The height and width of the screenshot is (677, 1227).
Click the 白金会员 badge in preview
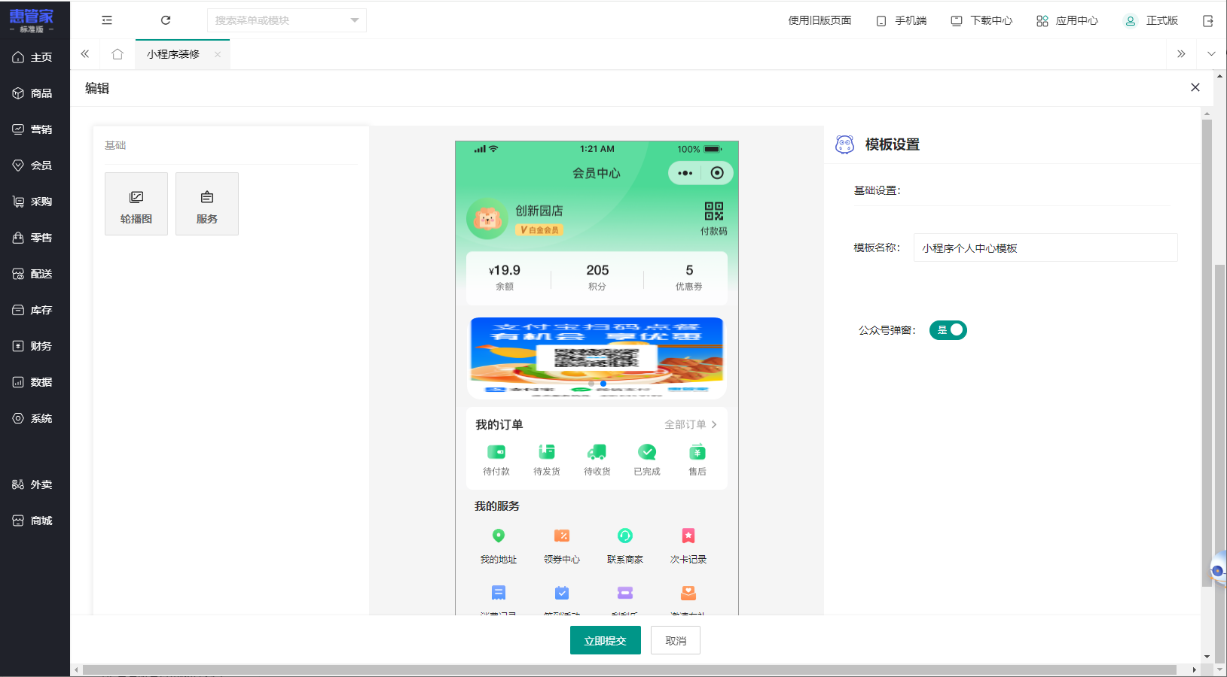[539, 230]
